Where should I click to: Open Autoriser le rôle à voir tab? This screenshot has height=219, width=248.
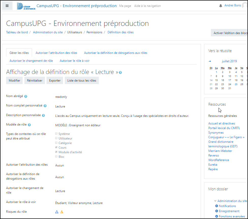tap(74, 61)
